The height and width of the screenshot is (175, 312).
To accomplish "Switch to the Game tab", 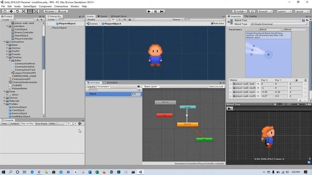I will tap(102, 16).
